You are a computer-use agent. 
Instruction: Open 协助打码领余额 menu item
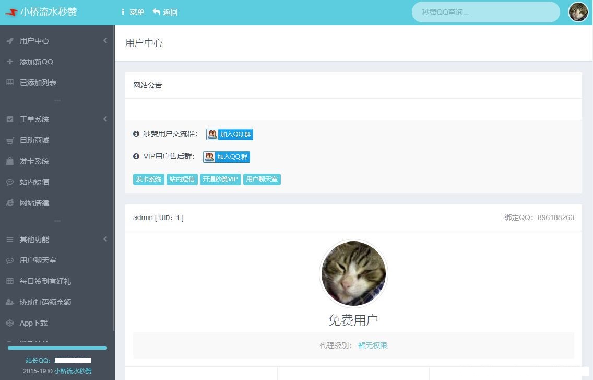coord(45,302)
